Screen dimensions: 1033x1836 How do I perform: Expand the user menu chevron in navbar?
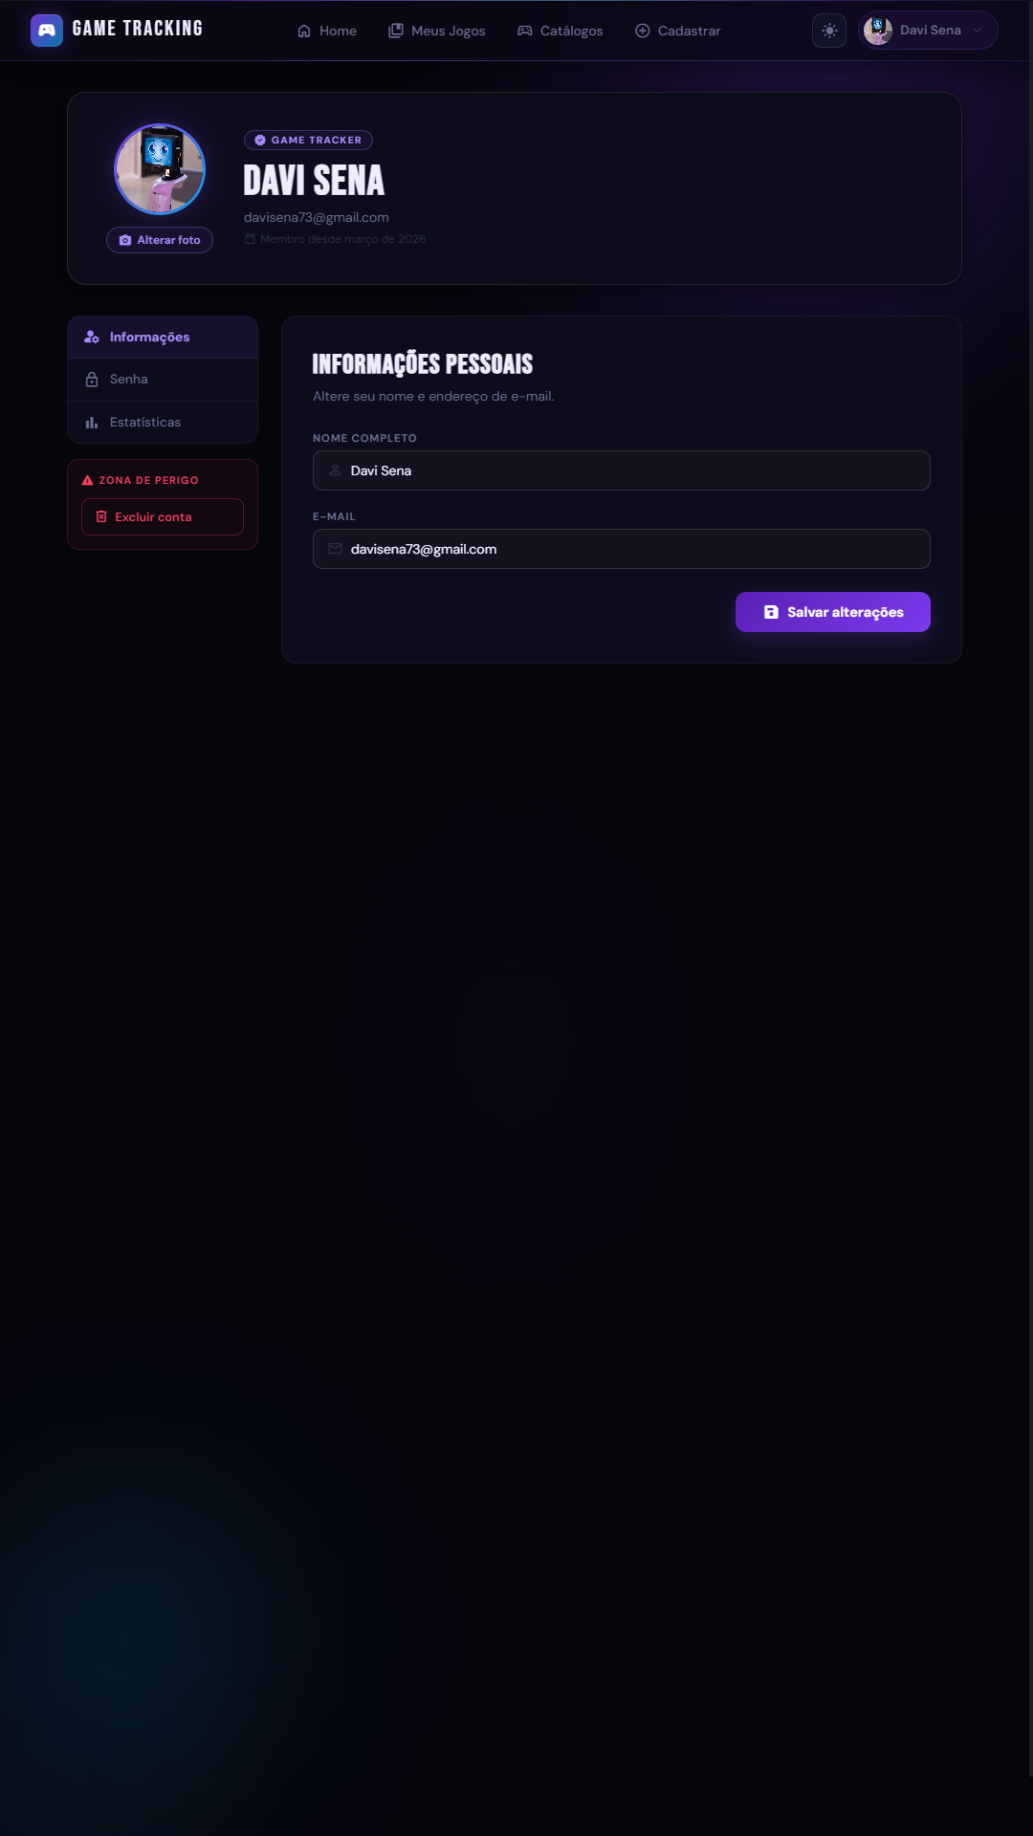[x=978, y=30]
